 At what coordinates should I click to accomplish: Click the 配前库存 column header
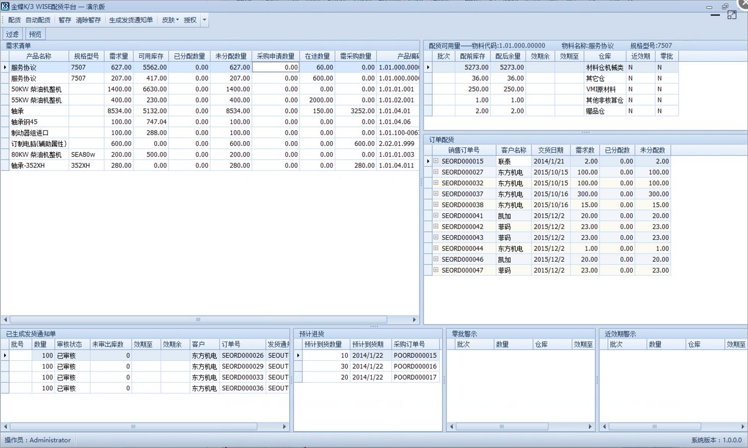473,56
